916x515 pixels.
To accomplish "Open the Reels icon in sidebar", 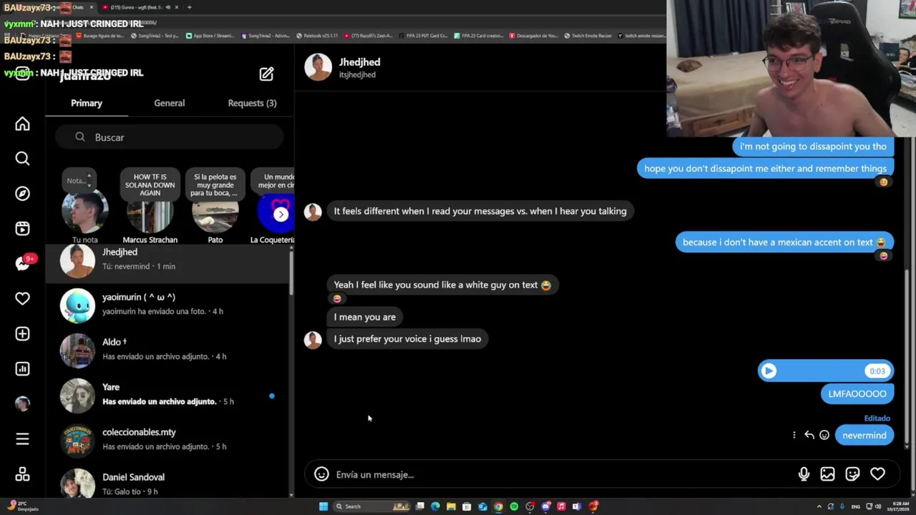I will click(22, 229).
